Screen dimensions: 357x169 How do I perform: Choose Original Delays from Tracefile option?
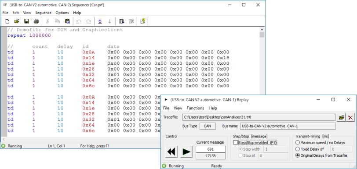click(297, 155)
